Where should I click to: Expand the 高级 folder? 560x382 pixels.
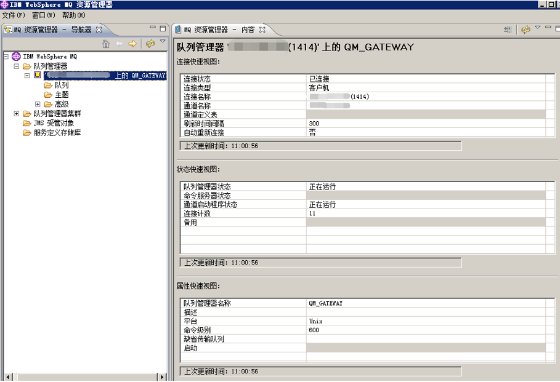38,104
